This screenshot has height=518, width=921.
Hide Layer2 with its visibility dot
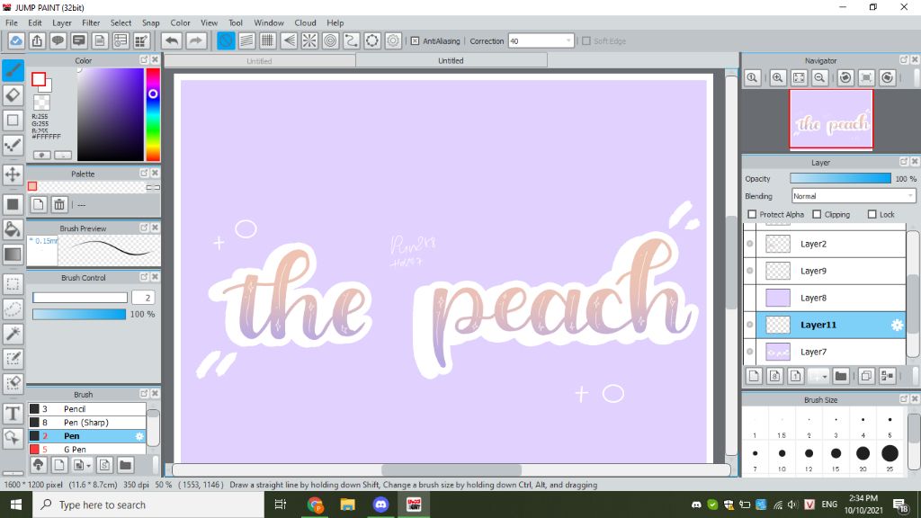pos(750,244)
